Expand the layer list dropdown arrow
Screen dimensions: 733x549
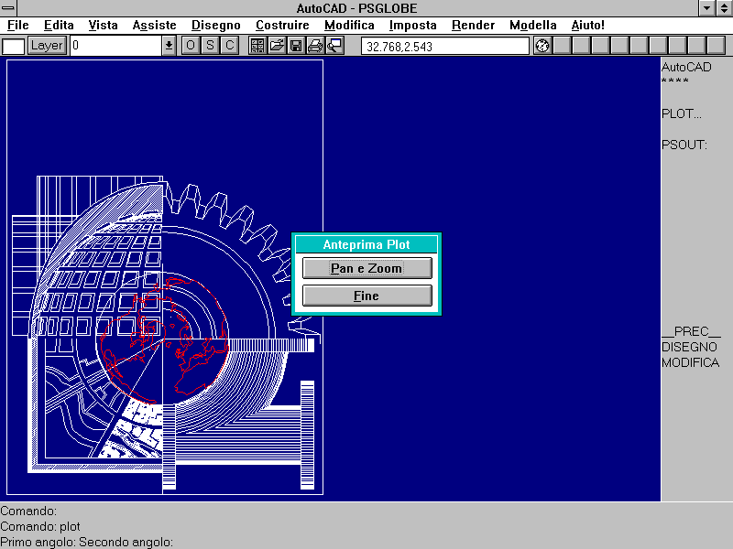169,46
